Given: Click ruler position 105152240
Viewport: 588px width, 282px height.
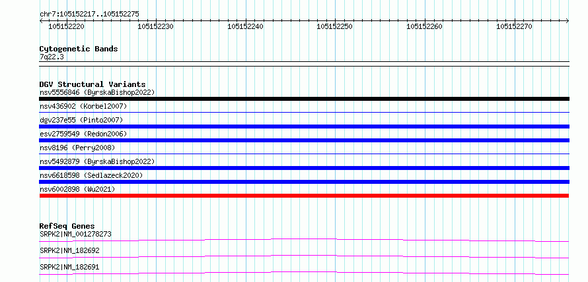Looking at the screenshot, I should pos(246,26).
